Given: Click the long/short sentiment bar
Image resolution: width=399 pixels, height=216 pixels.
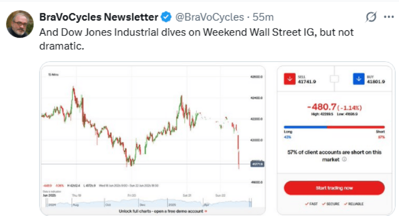Looking at the screenshot, I should click(334, 127).
